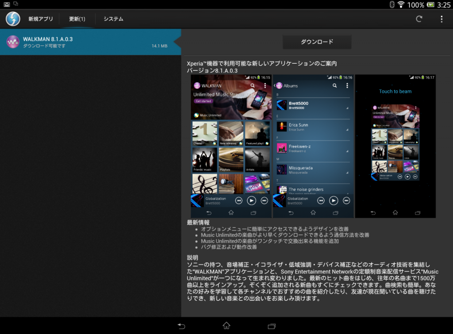The height and width of the screenshot is (334, 453).
Task: Tap the 3:25 clock
Action: [444, 4]
